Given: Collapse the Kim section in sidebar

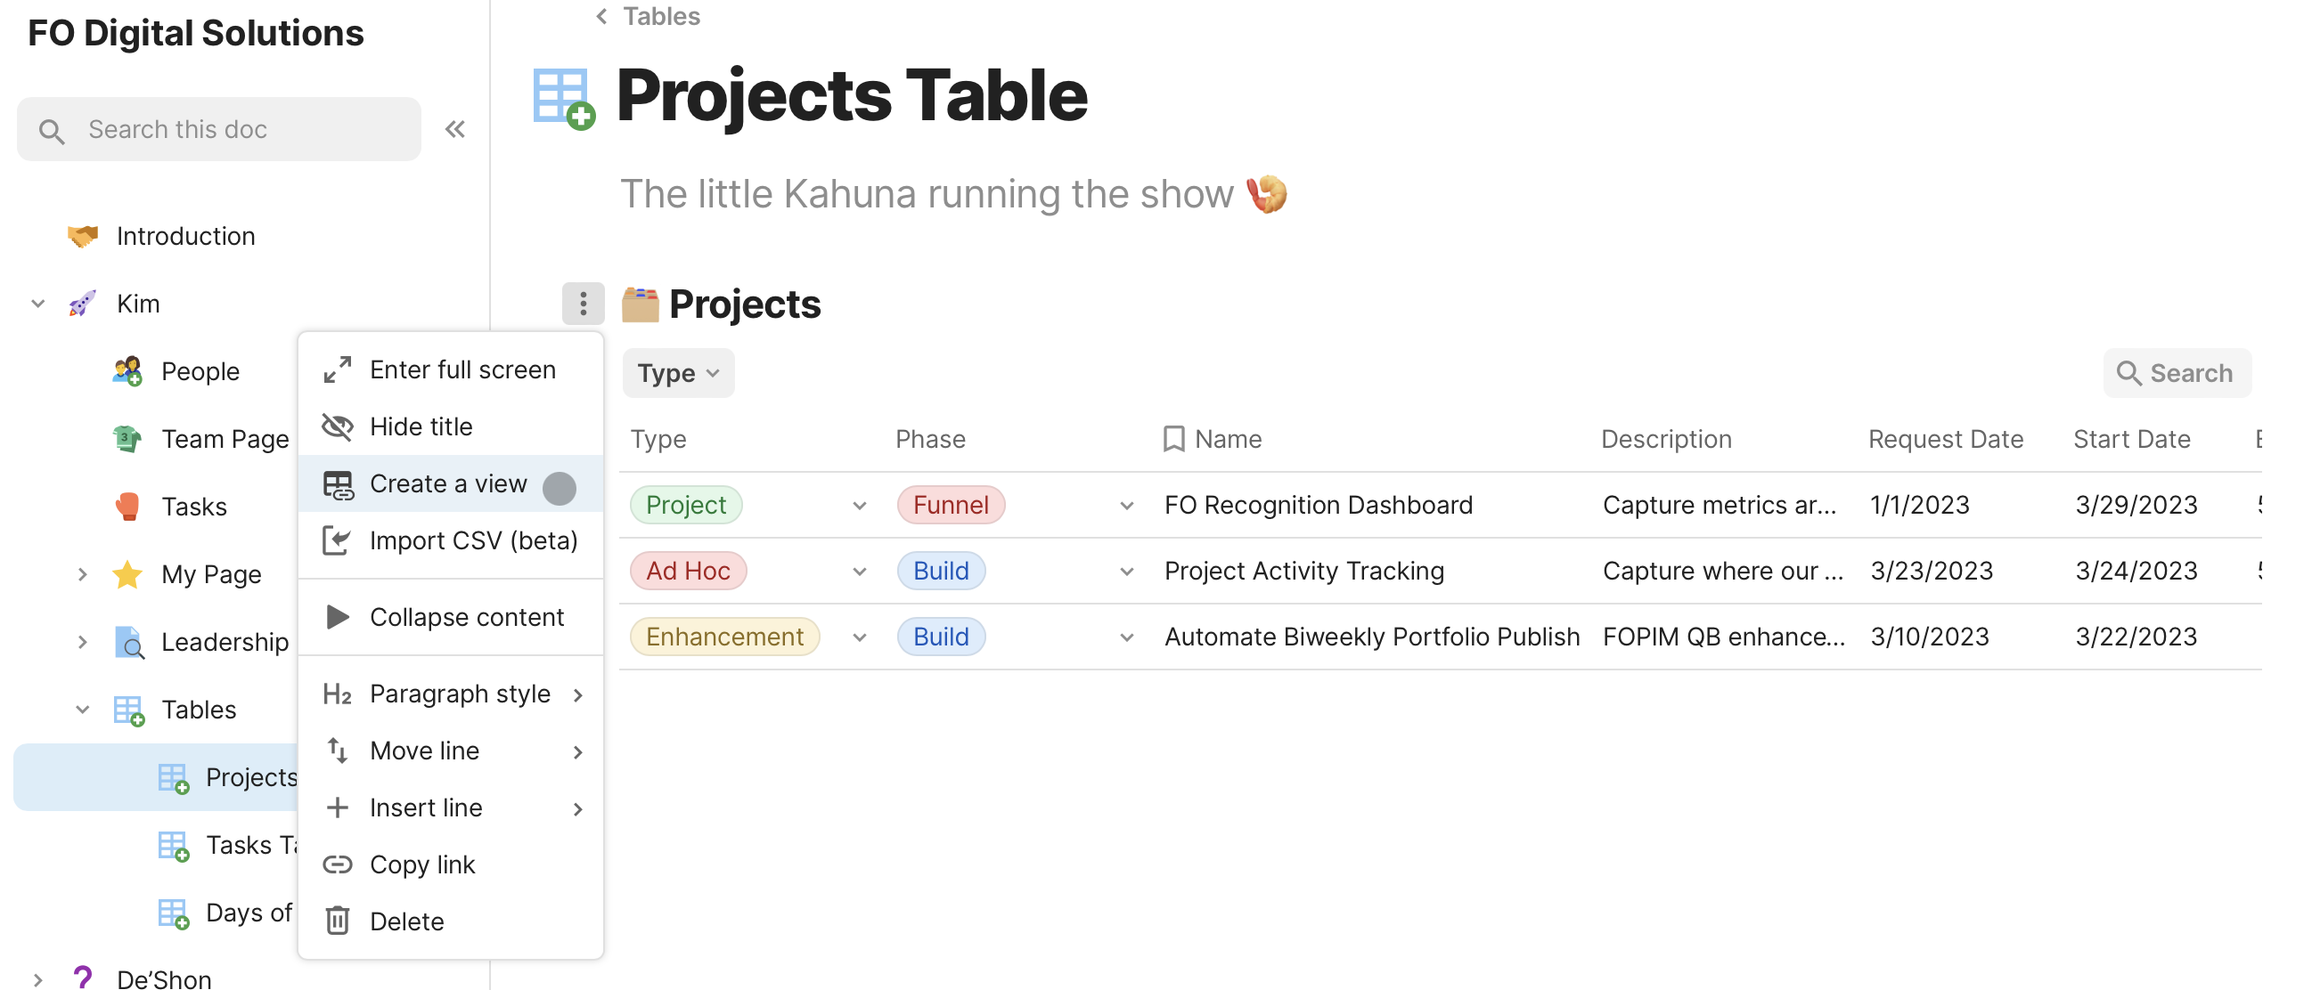Looking at the screenshot, I should [37, 303].
